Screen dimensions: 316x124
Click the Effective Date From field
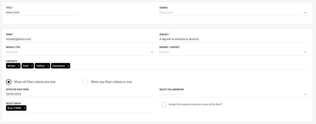80,94
